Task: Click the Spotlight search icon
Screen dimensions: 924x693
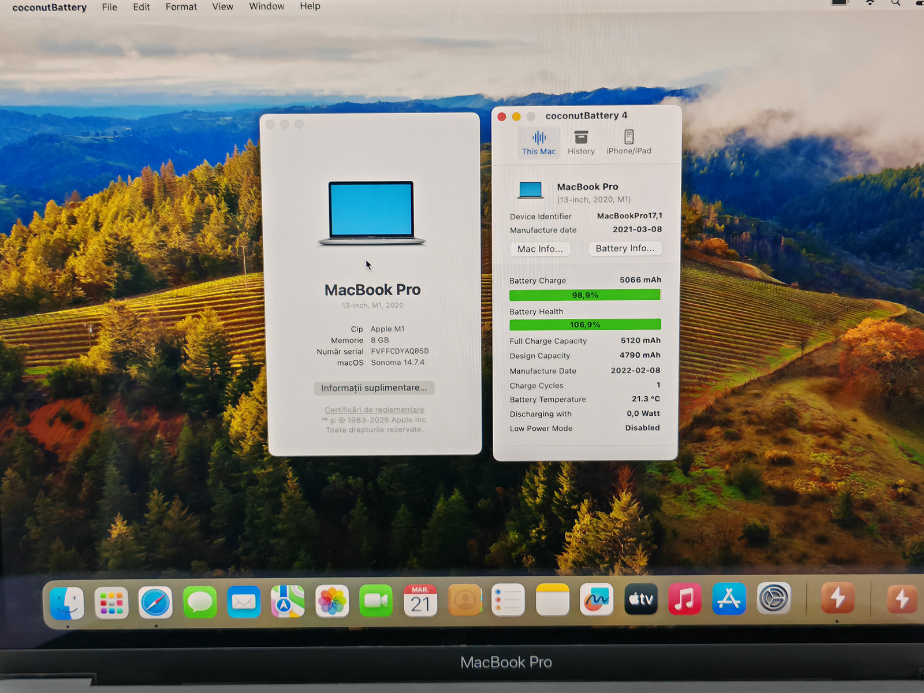Action: coord(896,3)
